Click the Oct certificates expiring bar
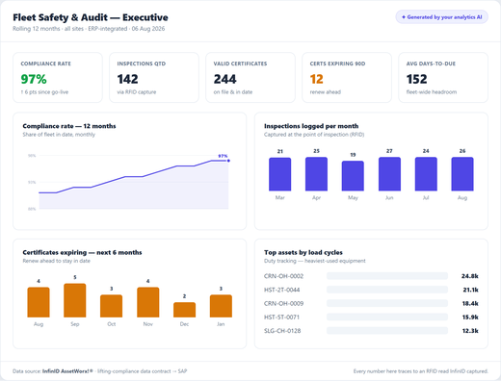The image size is (501, 381). point(112,306)
